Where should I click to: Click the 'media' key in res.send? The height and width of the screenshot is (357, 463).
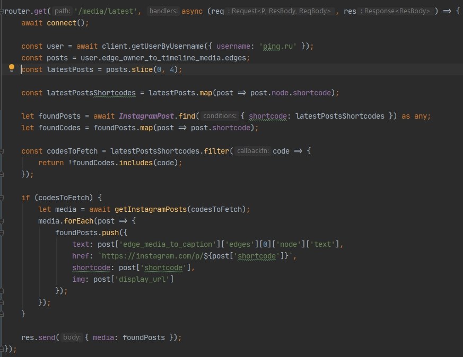pos(103,337)
